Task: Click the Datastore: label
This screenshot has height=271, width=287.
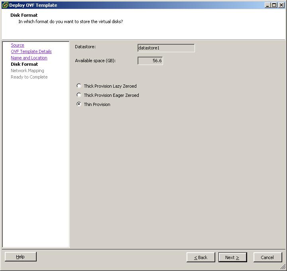Action: click(x=85, y=47)
